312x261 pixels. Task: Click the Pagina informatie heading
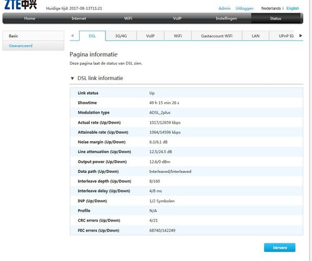(94, 54)
